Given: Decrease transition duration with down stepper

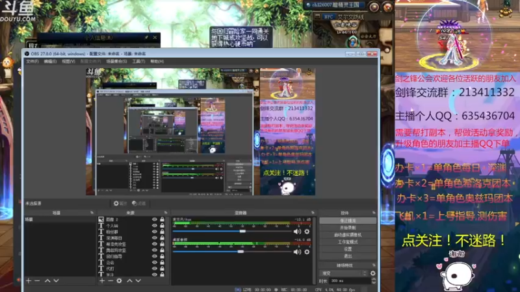Looking at the screenshot, I should 374,283.
